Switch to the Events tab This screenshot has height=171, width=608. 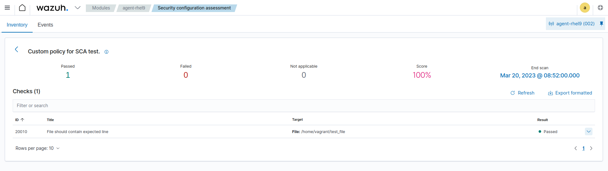45,25
